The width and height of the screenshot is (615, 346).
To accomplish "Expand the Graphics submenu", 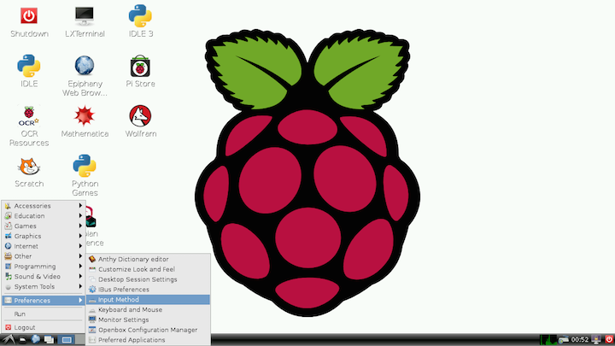I will tap(44, 236).
